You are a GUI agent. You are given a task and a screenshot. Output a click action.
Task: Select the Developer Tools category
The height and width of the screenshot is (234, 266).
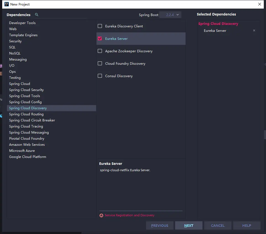(x=52, y=23)
